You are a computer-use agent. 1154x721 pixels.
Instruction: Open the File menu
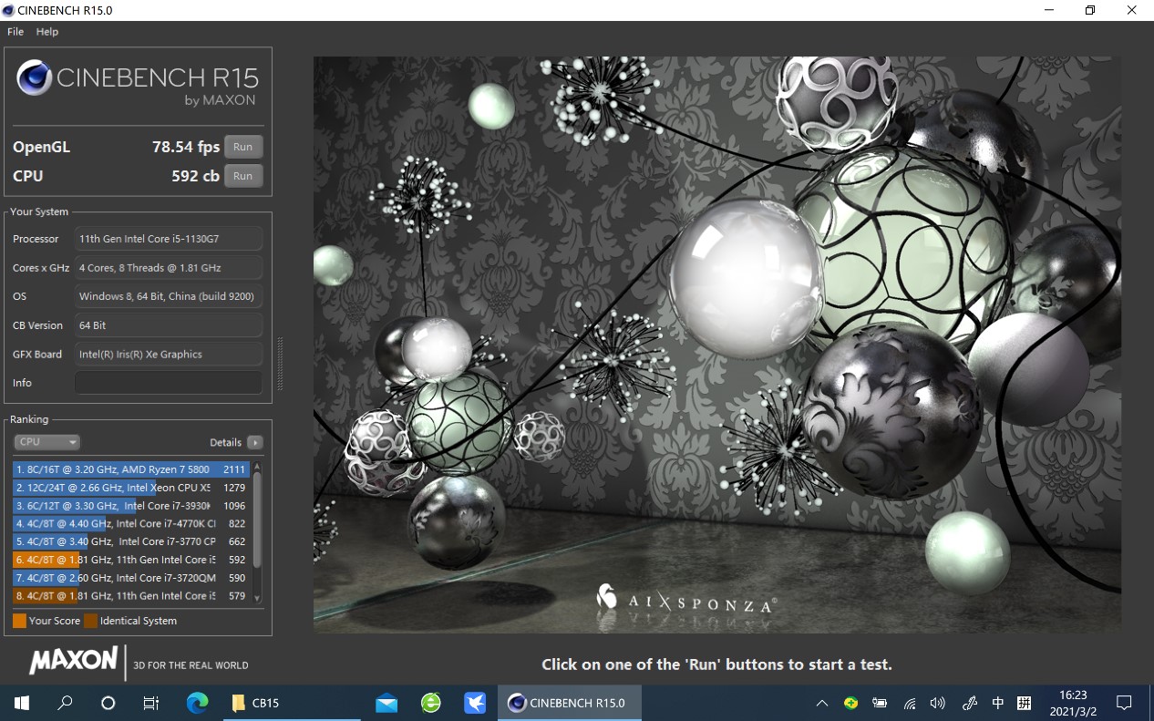pyautogui.click(x=15, y=31)
